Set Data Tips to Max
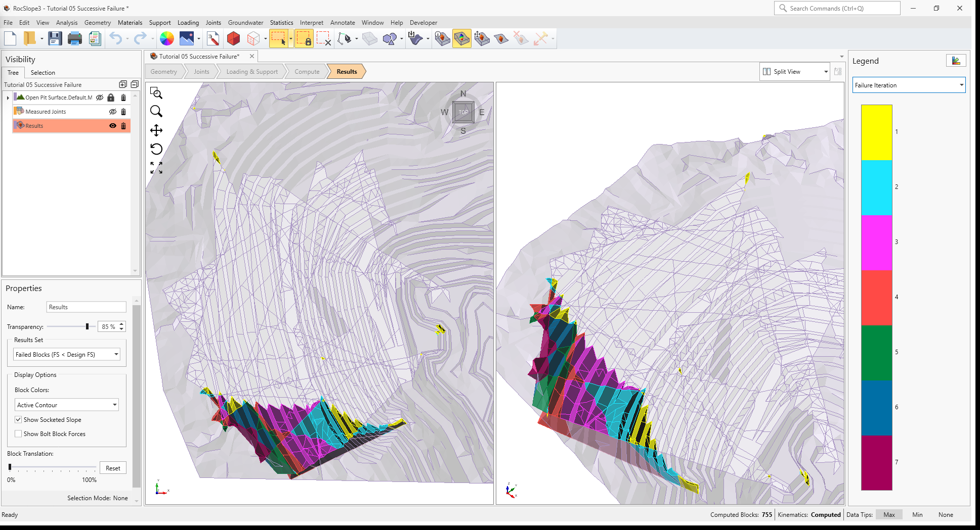 point(889,515)
